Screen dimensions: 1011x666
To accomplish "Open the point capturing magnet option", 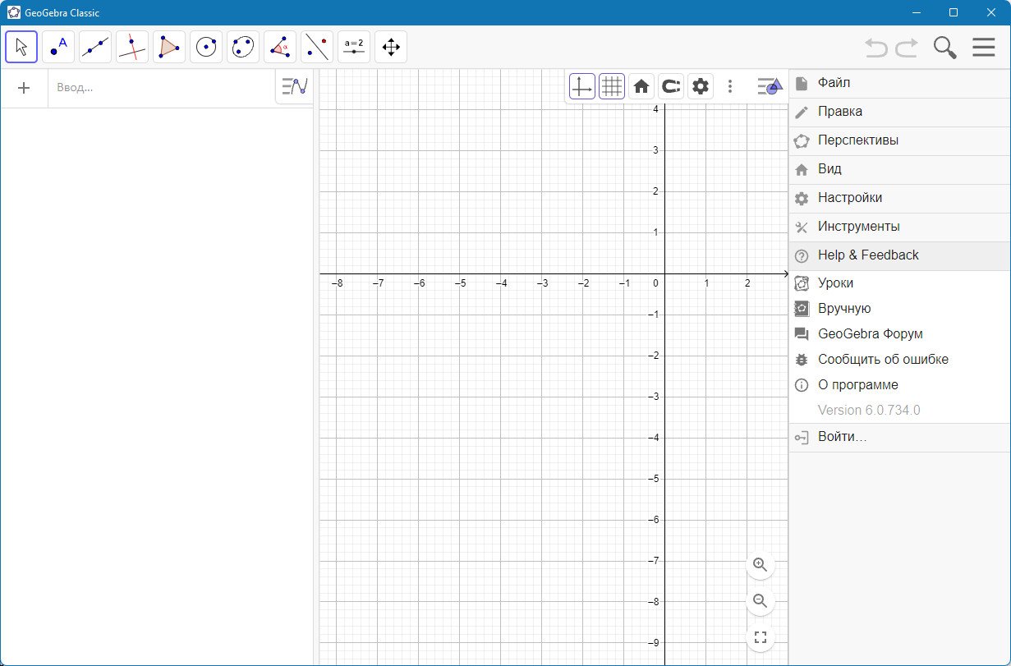I will coord(671,86).
